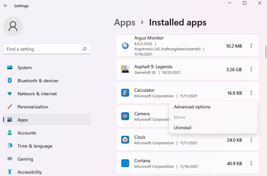This screenshot has height=176, width=267.
Task: Open Bluetooth & devices settings
Action: pos(38,81)
